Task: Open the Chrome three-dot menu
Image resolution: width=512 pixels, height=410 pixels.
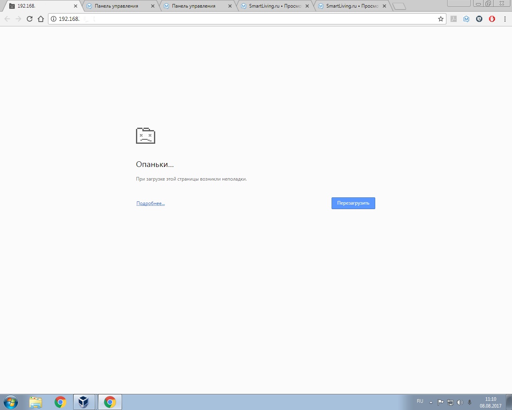Action: tap(505, 19)
